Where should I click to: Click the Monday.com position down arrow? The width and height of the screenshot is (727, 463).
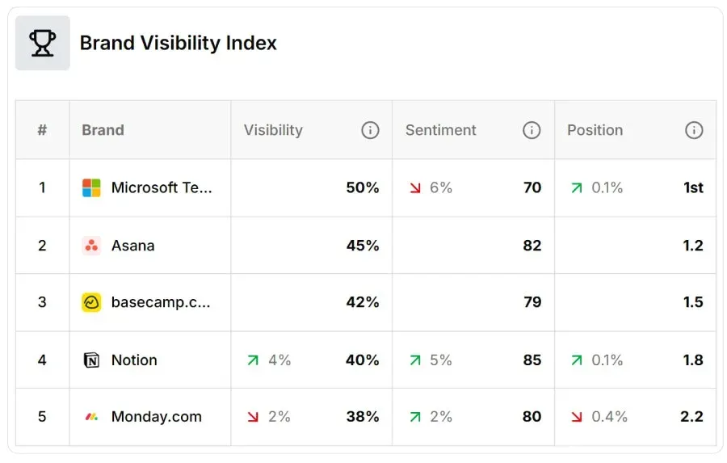point(576,417)
